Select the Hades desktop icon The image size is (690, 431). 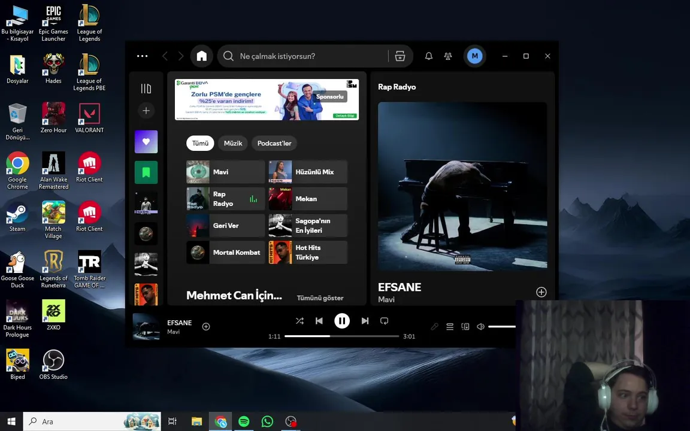[x=53, y=68]
